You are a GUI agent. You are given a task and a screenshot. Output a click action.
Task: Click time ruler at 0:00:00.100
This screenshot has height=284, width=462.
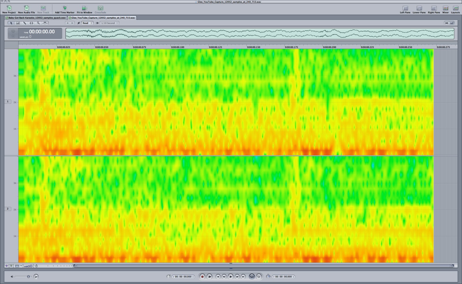pyautogui.click(x=178, y=47)
